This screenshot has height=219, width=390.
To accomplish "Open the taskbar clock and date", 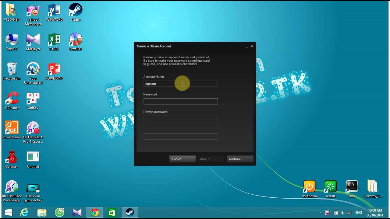I will pos(375,213).
